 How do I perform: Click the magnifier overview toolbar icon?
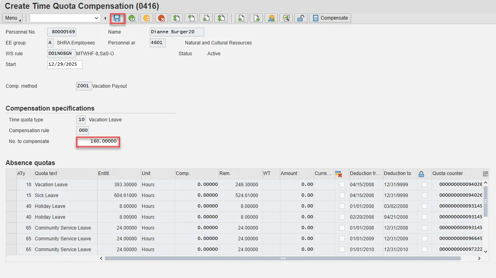tap(286, 18)
